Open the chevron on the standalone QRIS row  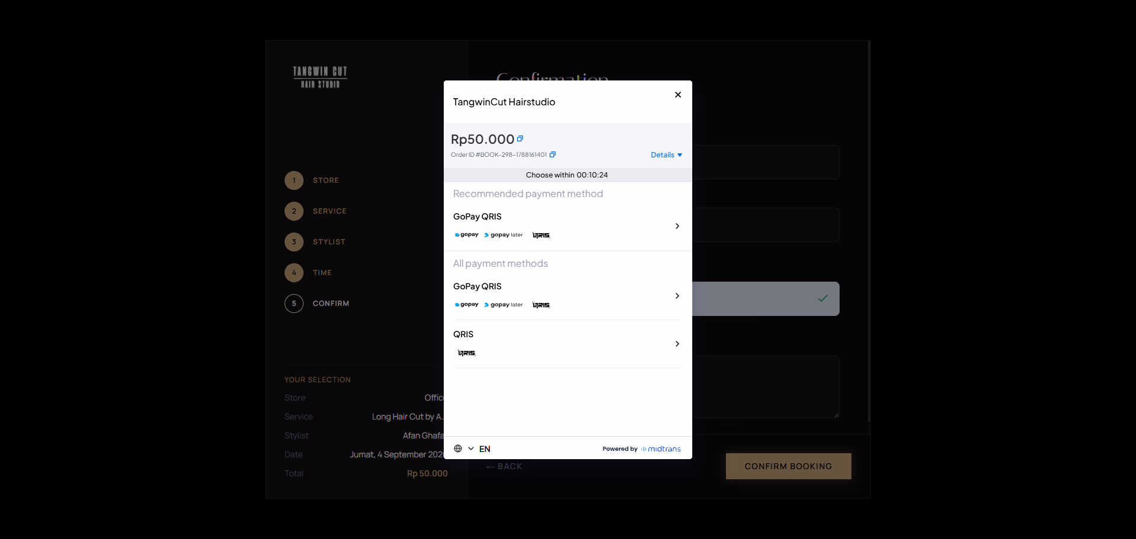tap(677, 344)
